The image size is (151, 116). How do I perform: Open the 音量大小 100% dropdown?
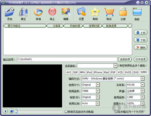[x=142, y=103]
